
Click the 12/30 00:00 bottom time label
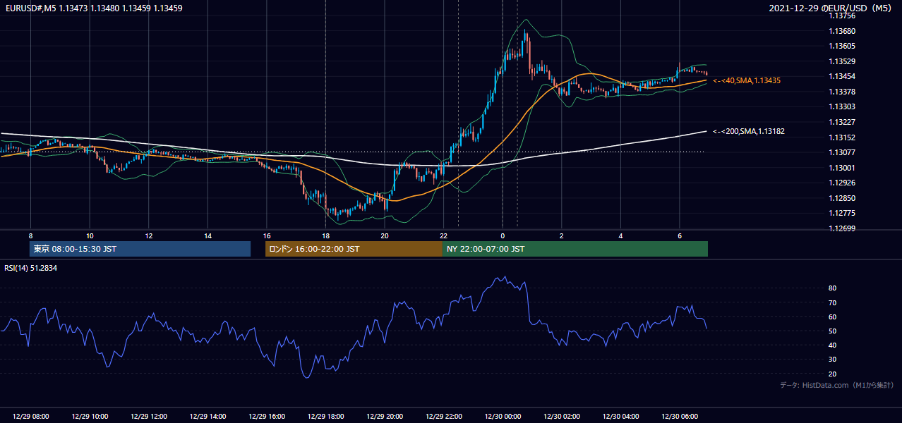click(503, 417)
